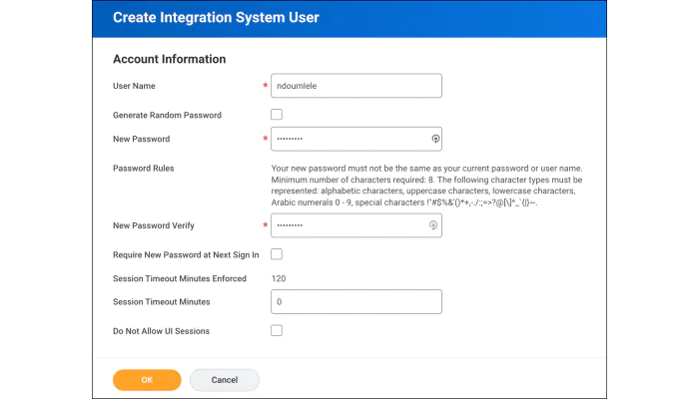
Task: Click the icon inside New Password field
Action: coord(434,139)
